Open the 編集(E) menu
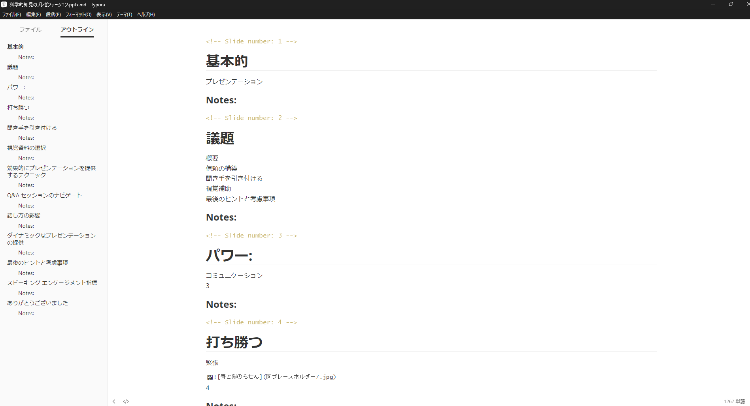The image size is (750, 406). click(x=33, y=14)
